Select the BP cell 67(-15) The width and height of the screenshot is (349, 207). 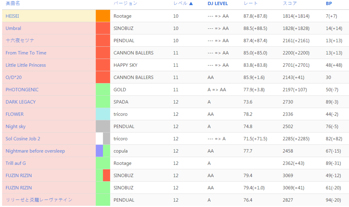point(333,151)
